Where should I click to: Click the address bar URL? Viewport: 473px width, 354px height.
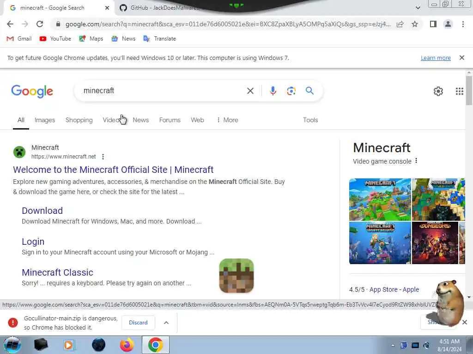pos(228,24)
